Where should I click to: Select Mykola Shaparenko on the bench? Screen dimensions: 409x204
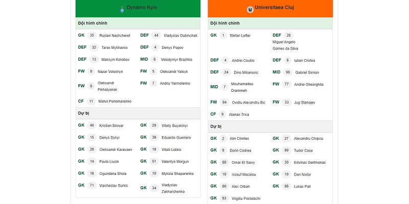pyautogui.click(x=177, y=173)
